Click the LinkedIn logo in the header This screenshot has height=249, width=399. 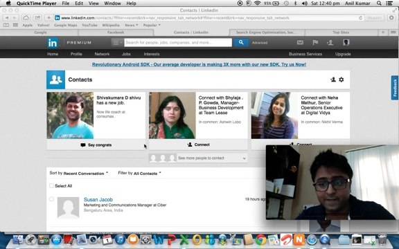tap(53, 43)
